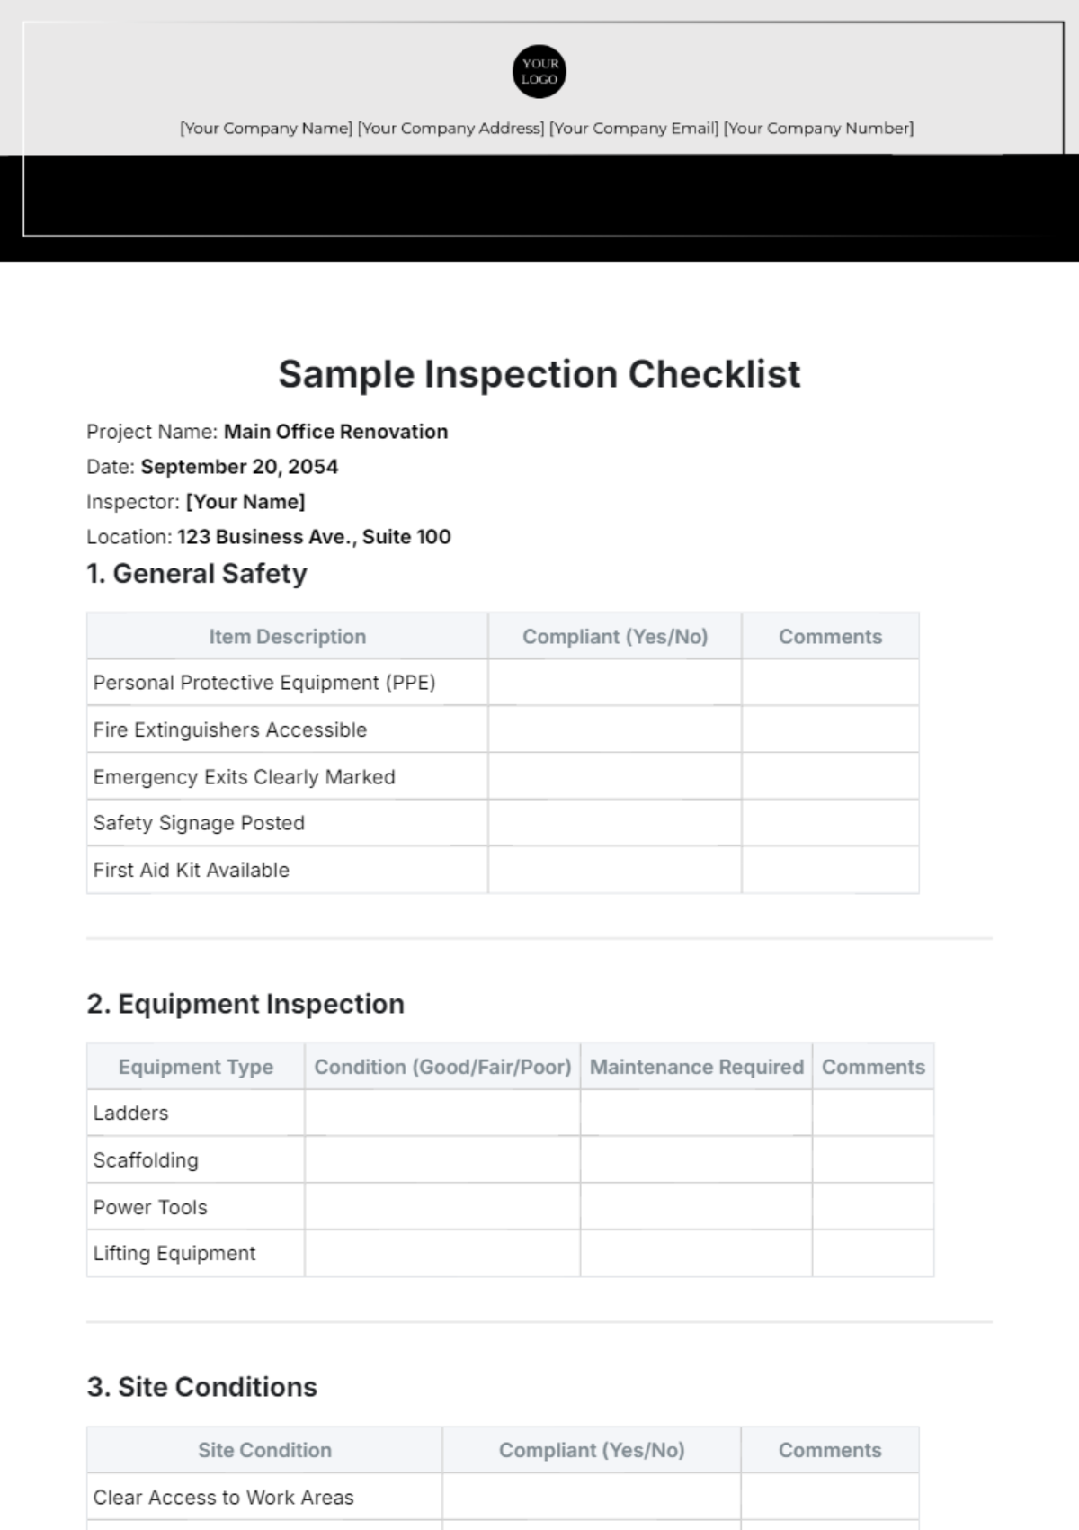The width and height of the screenshot is (1079, 1530).
Task: Click the Item Description column header
Action: [x=288, y=637]
